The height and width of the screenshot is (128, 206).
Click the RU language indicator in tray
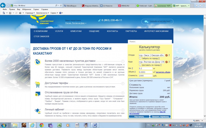click(149, 125)
